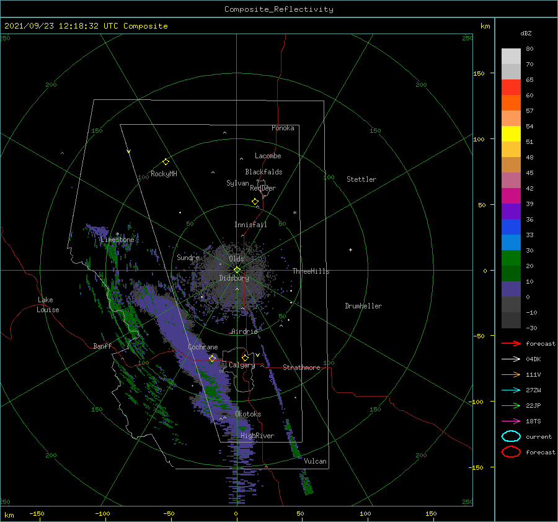The height and width of the screenshot is (522, 558).
Task: Click the white plus marker north of Drumheller
Action: point(350,250)
